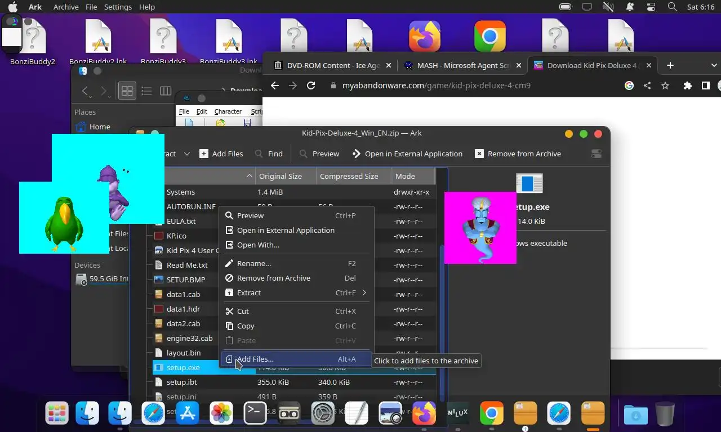Viewport: 721px width, 432px height.
Task: Choose Open in External Application in context menu
Action: [296, 230]
